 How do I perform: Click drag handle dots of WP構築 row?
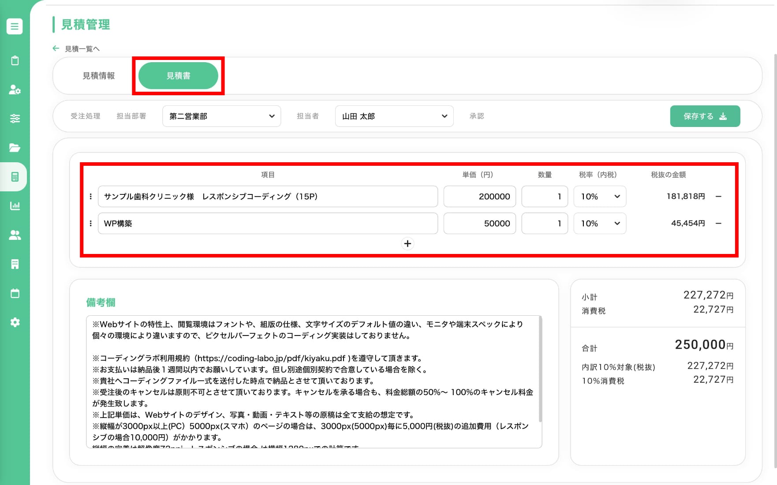[91, 224]
